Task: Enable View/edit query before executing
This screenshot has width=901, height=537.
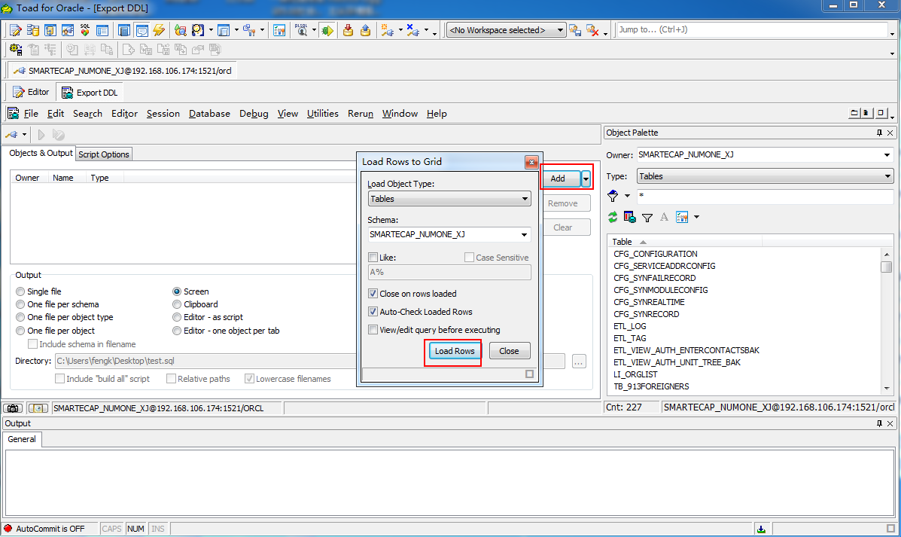Action: (373, 330)
